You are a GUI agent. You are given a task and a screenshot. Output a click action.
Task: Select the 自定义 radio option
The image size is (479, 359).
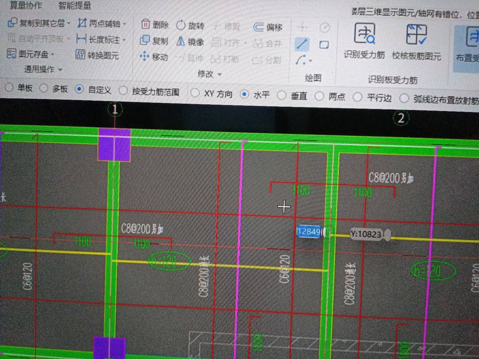coord(93,89)
